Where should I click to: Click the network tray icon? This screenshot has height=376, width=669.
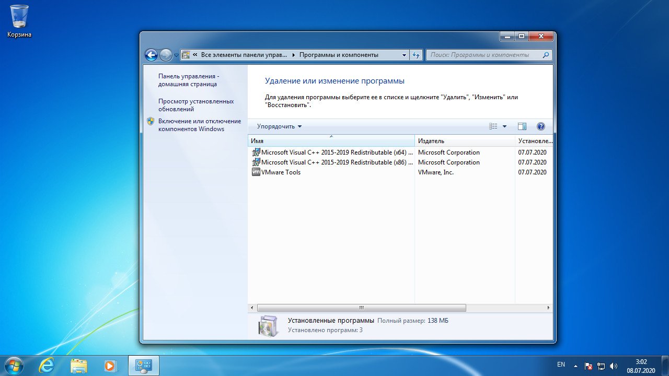point(601,366)
